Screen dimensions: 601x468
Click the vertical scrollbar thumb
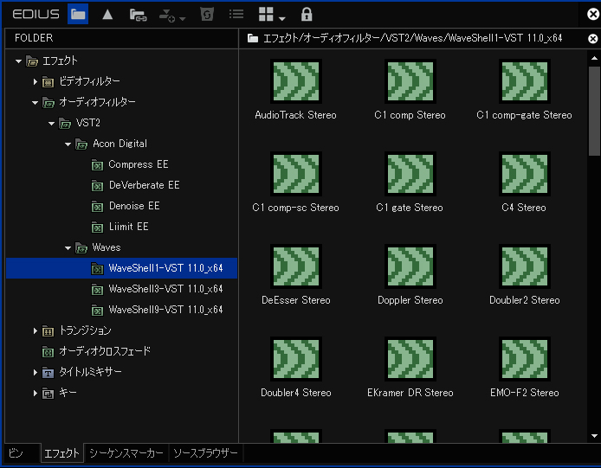point(594,111)
